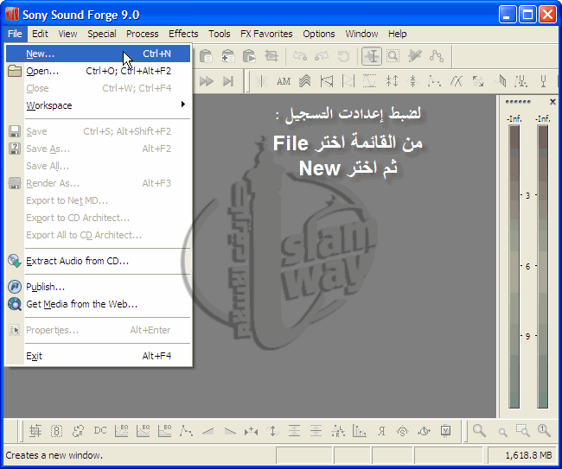Screen dimensions: 562x469
Task: Click the grayed Export to CD Architect... entry
Action: click(98, 218)
